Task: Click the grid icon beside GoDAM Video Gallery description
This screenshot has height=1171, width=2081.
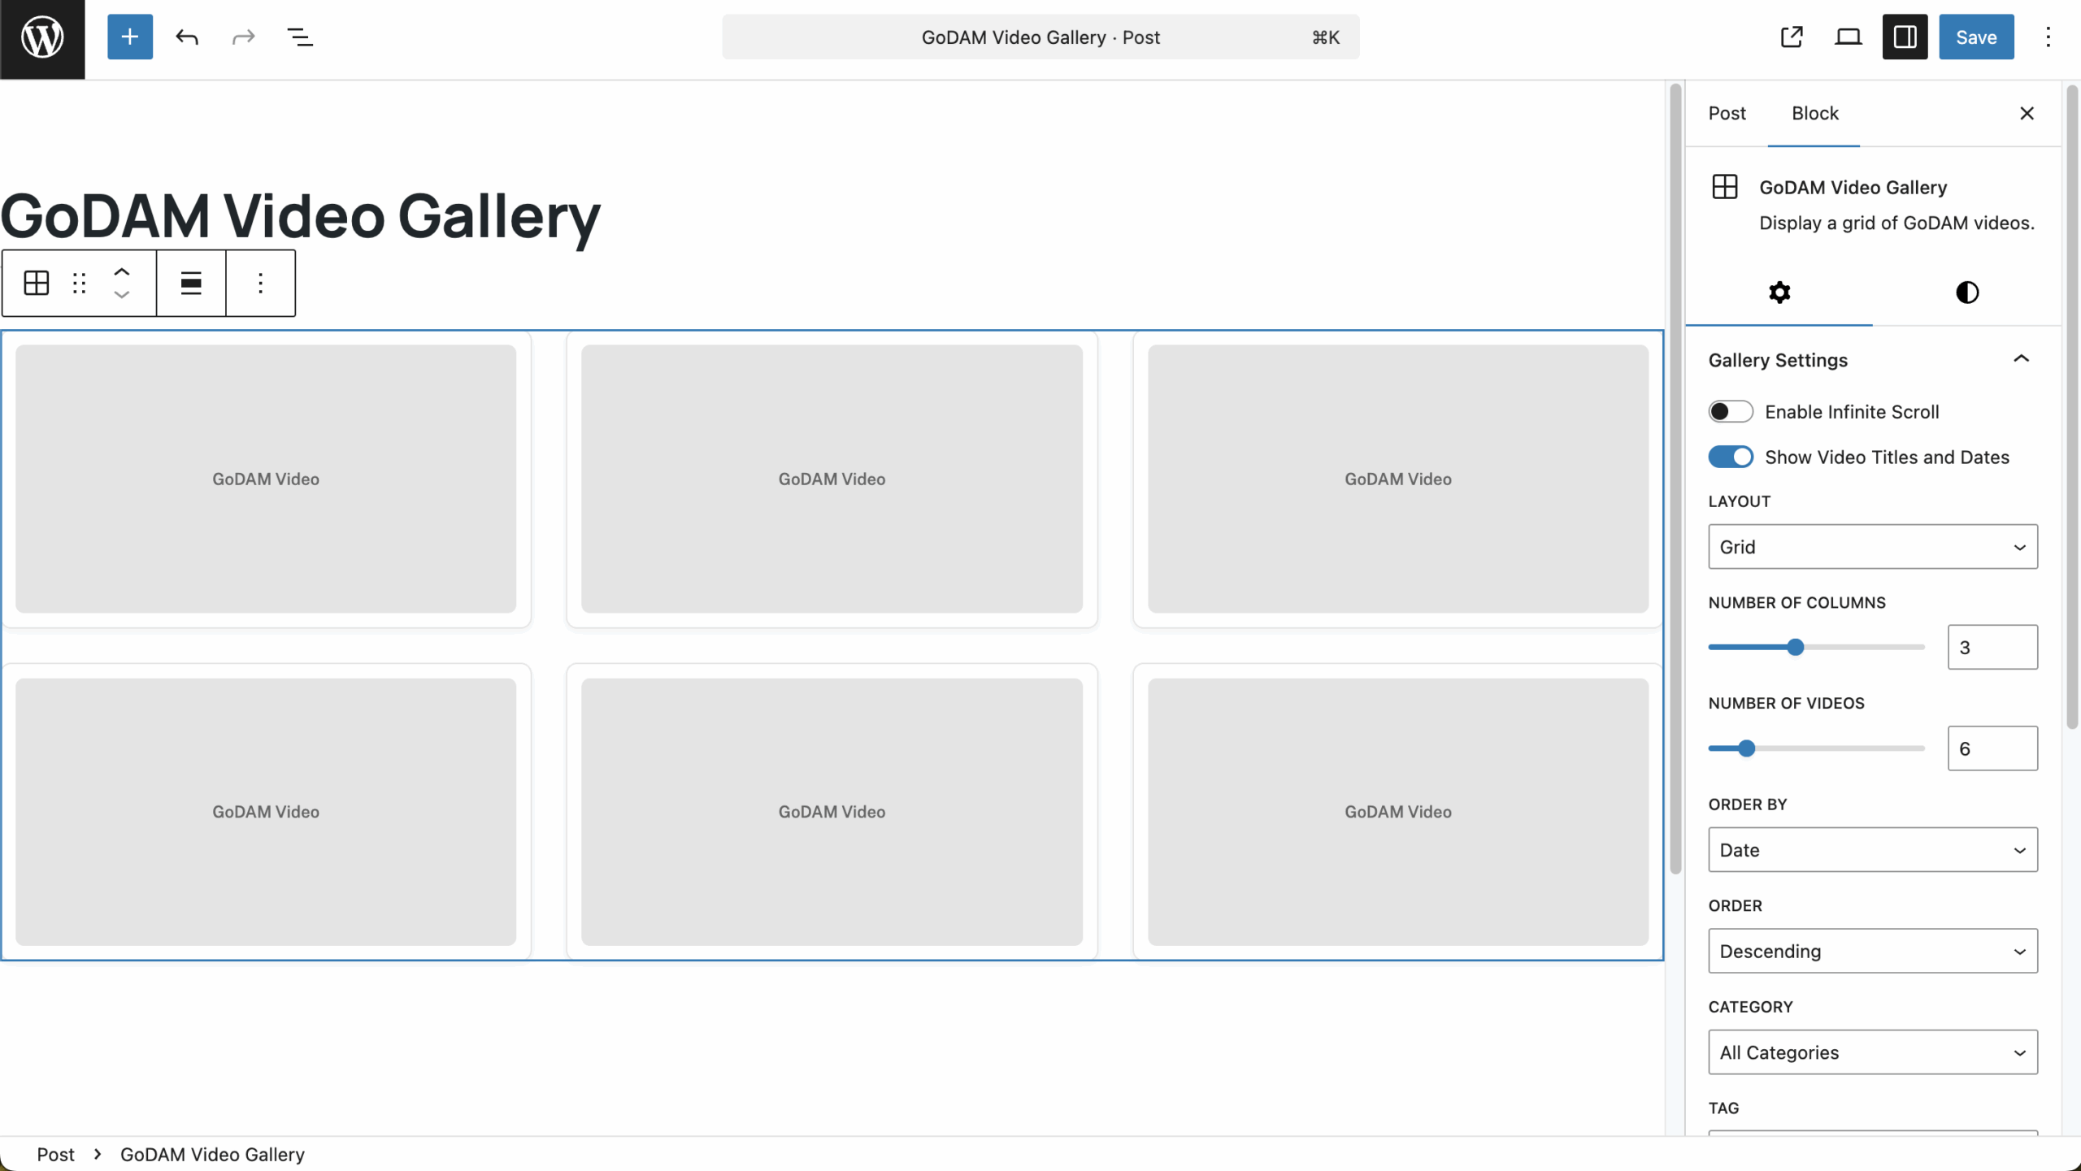Action: tap(1724, 187)
